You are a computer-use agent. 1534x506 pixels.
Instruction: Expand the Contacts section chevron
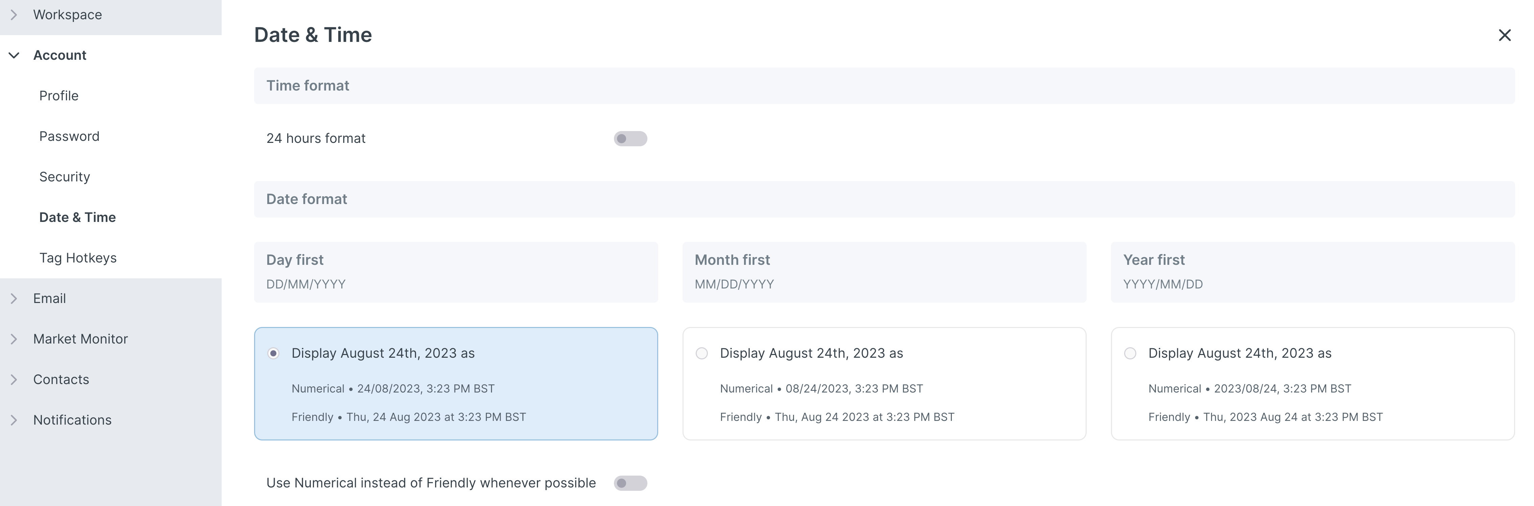[14, 379]
